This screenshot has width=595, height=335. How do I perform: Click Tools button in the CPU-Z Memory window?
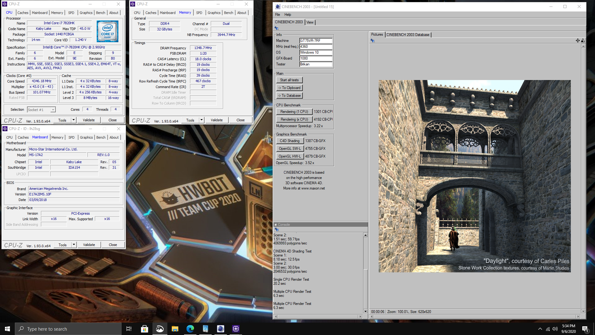pos(190,120)
